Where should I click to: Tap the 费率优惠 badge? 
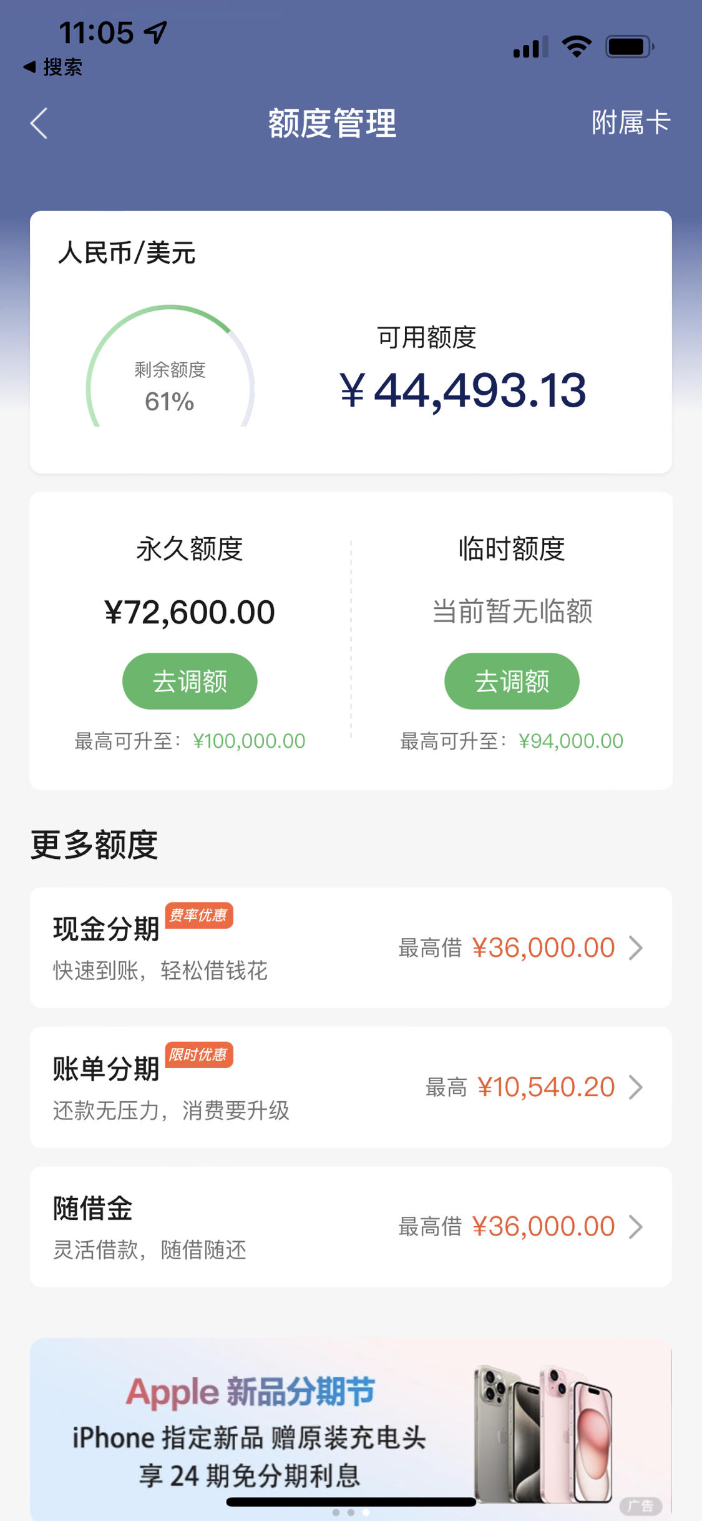(198, 916)
